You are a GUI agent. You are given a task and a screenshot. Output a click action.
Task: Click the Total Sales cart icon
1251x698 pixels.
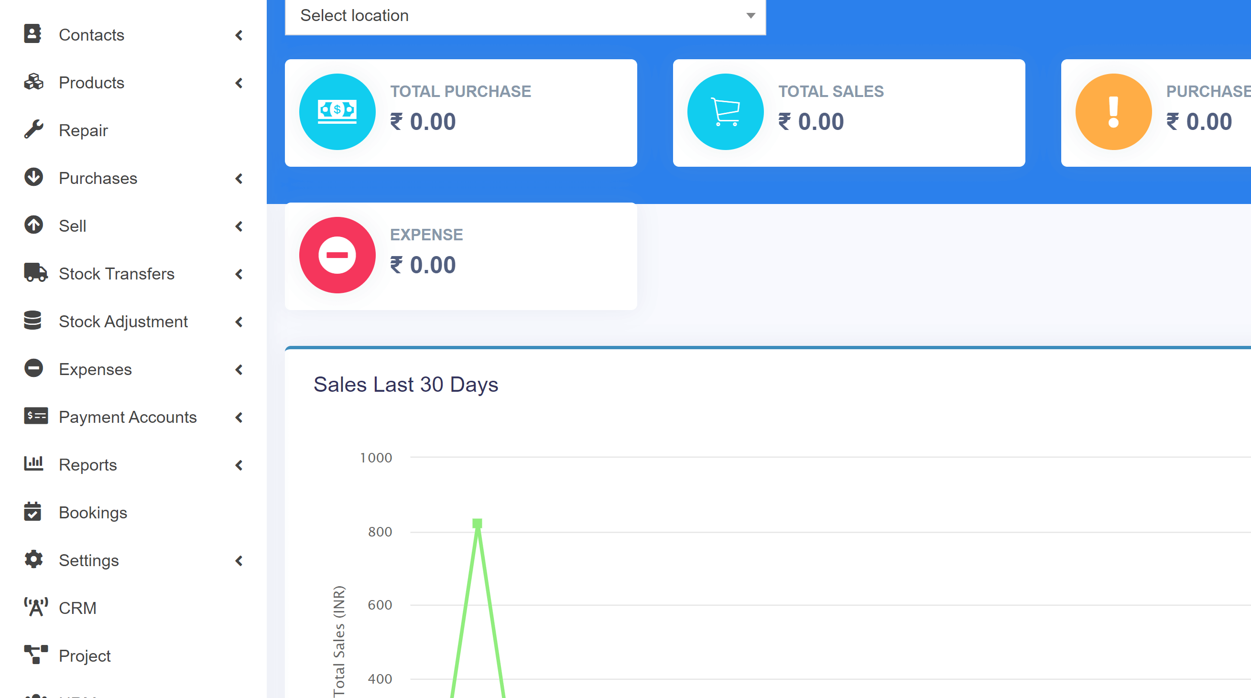click(725, 112)
